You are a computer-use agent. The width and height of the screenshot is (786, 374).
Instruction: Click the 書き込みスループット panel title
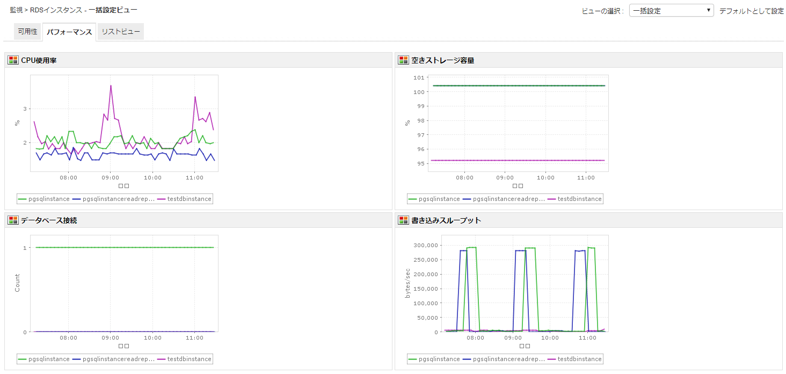point(446,220)
